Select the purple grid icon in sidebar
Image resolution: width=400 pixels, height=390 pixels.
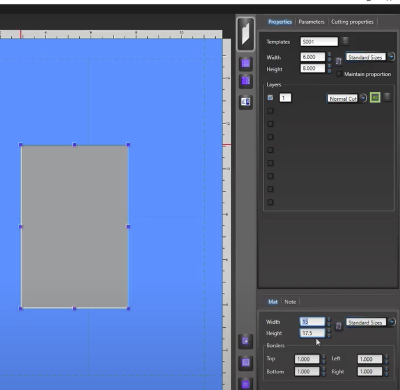point(245,63)
